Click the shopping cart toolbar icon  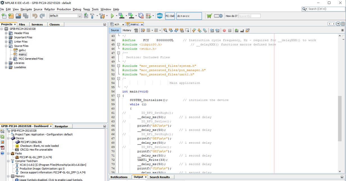209,16
